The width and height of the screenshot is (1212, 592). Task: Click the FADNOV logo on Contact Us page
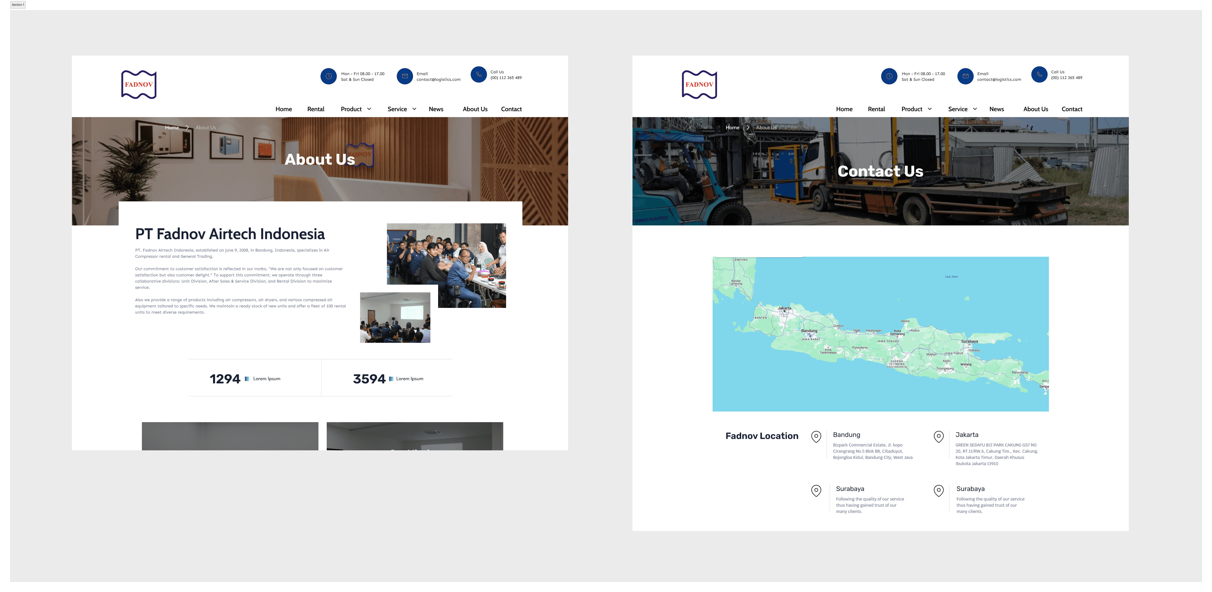[x=699, y=85]
